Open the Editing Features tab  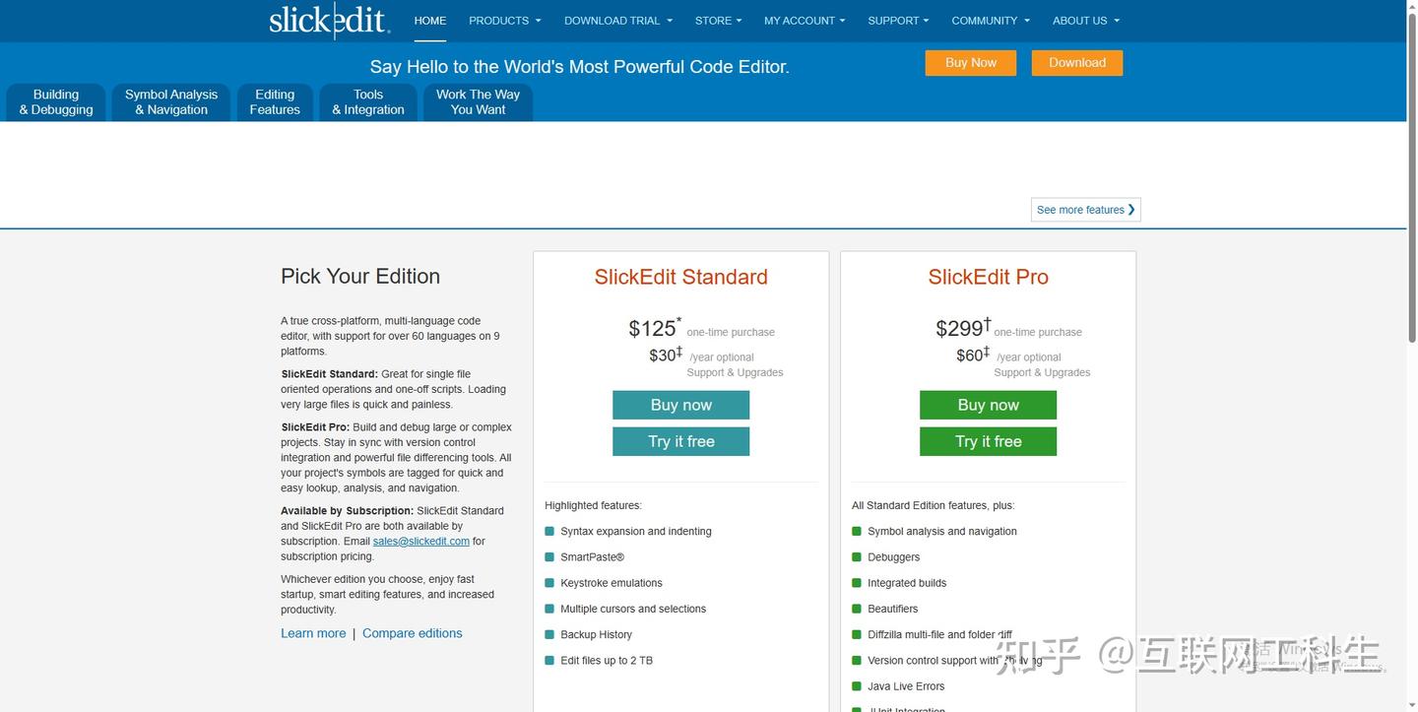point(275,102)
